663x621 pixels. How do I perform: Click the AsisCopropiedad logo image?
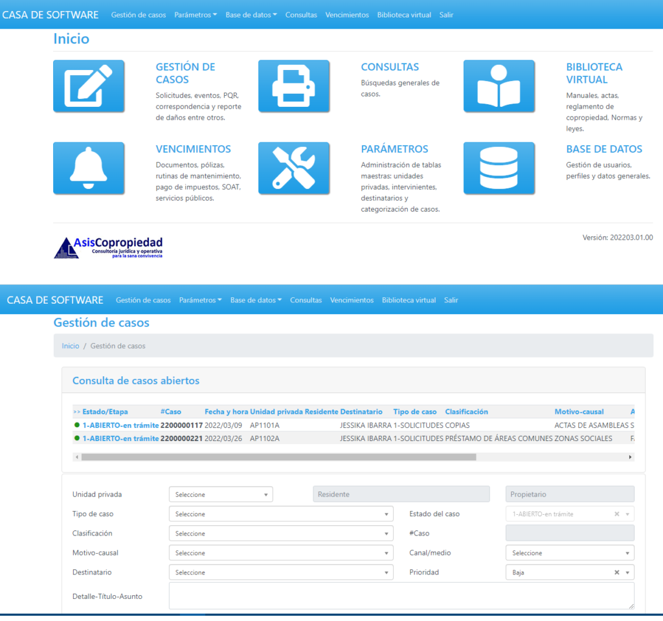pyautogui.click(x=108, y=247)
